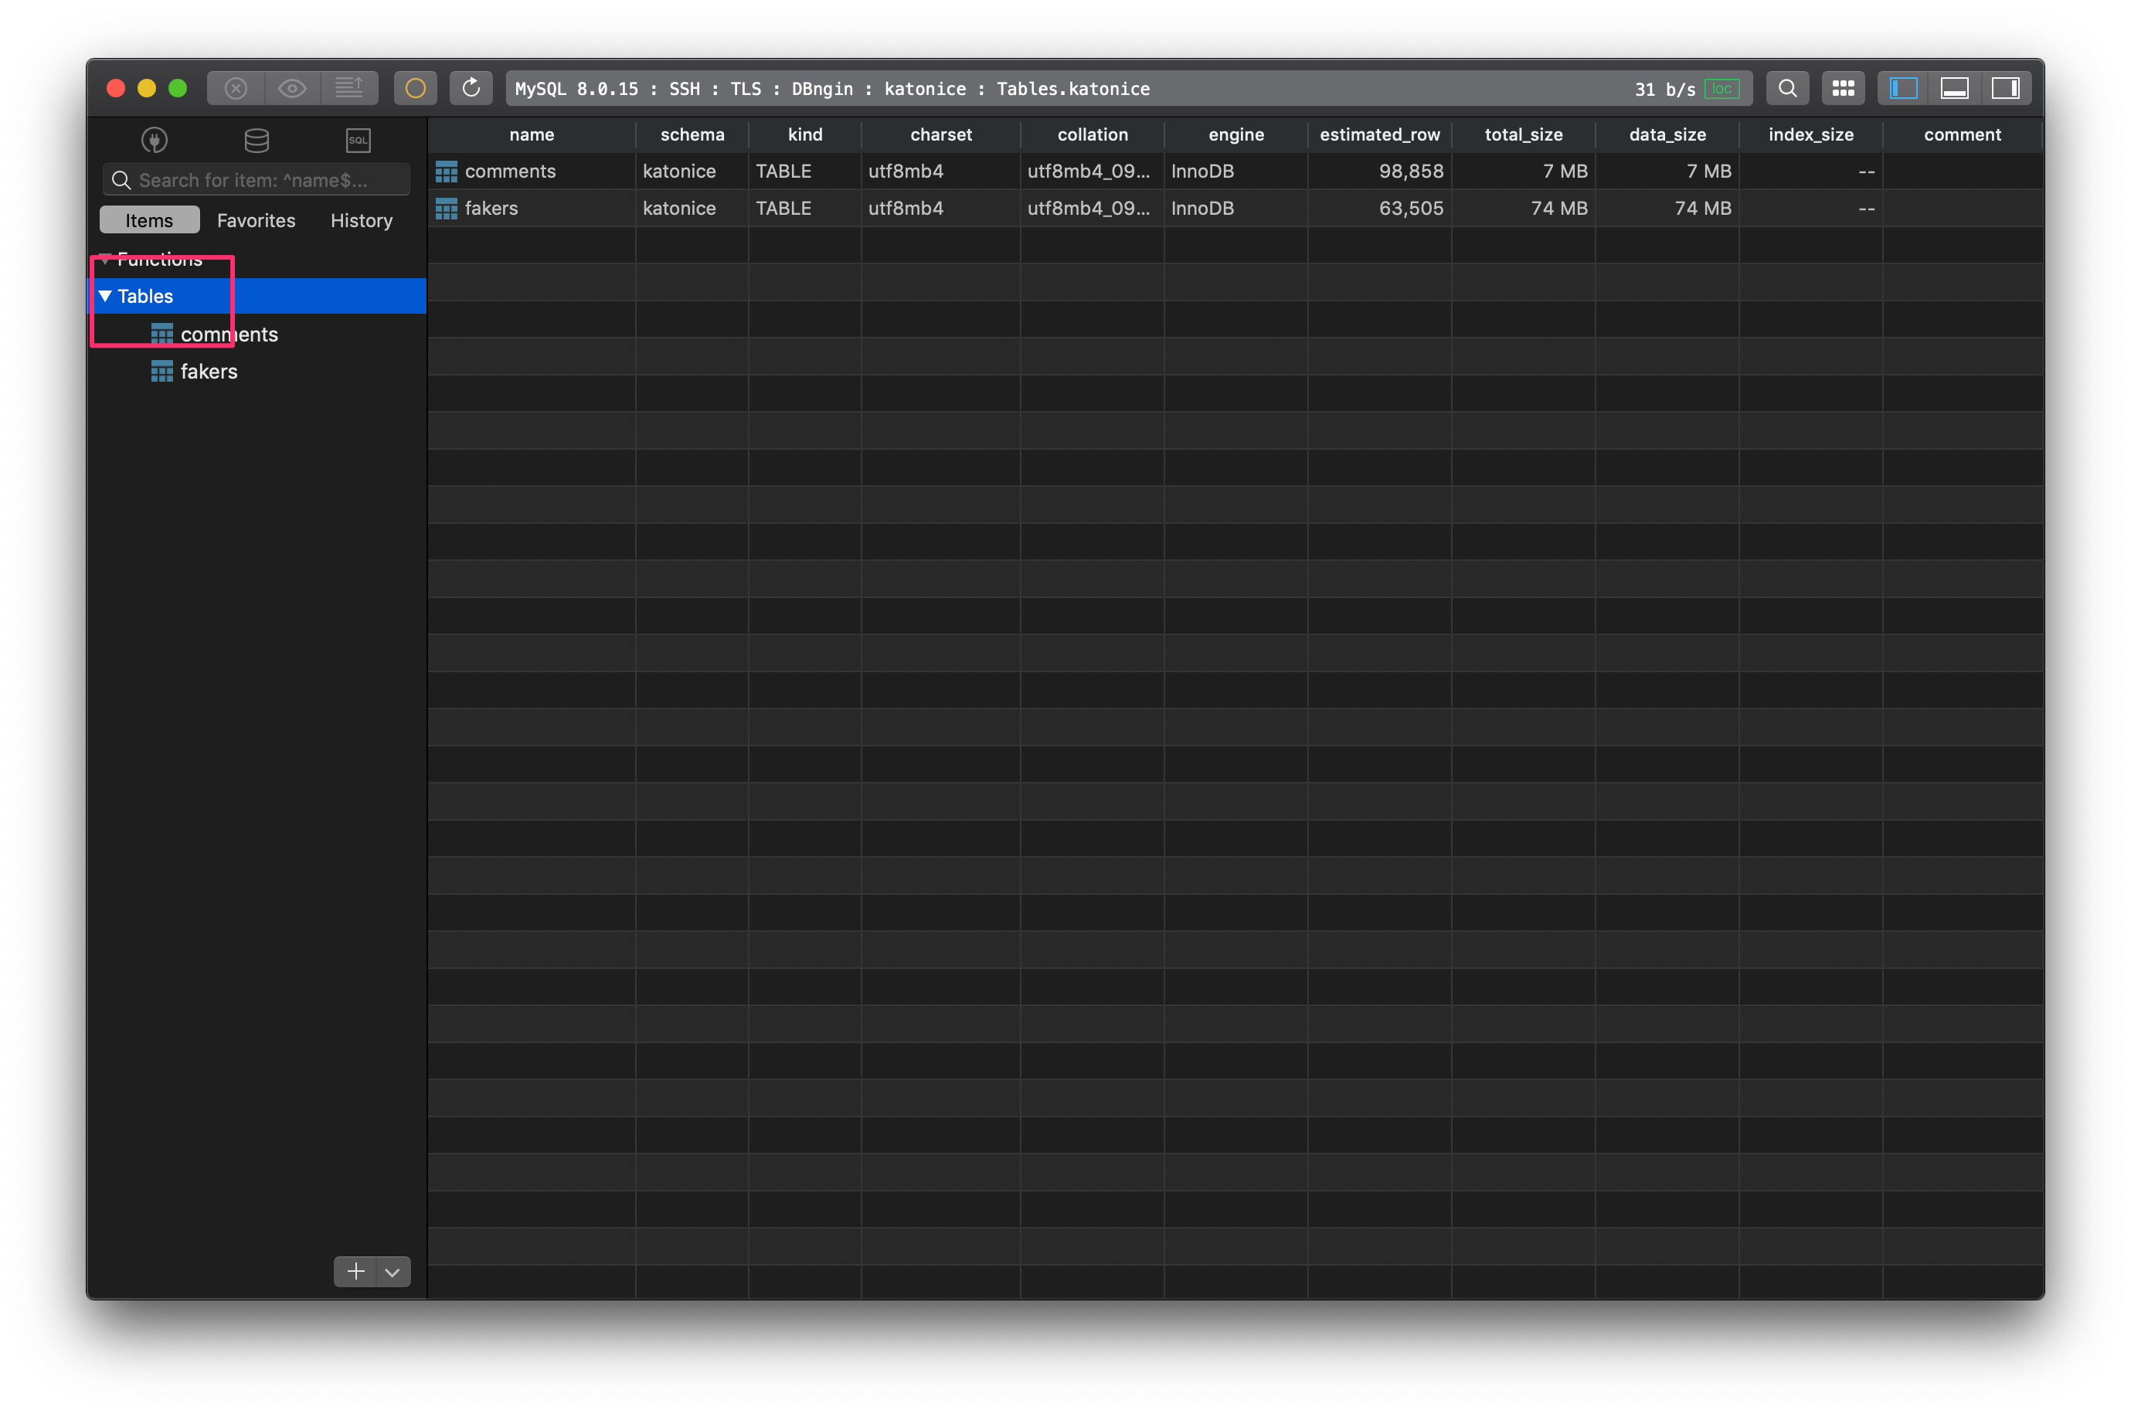This screenshot has height=1414, width=2131.
Task: Toggle the right panel visibility
Action: [2007, 87]
